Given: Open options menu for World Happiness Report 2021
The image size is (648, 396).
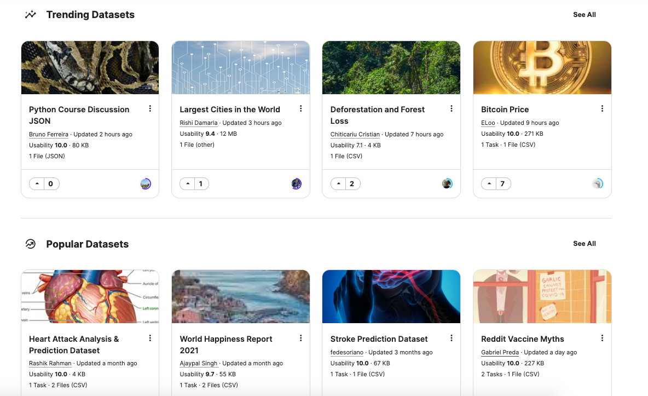Looking at the screenshot, I should 301,338.
